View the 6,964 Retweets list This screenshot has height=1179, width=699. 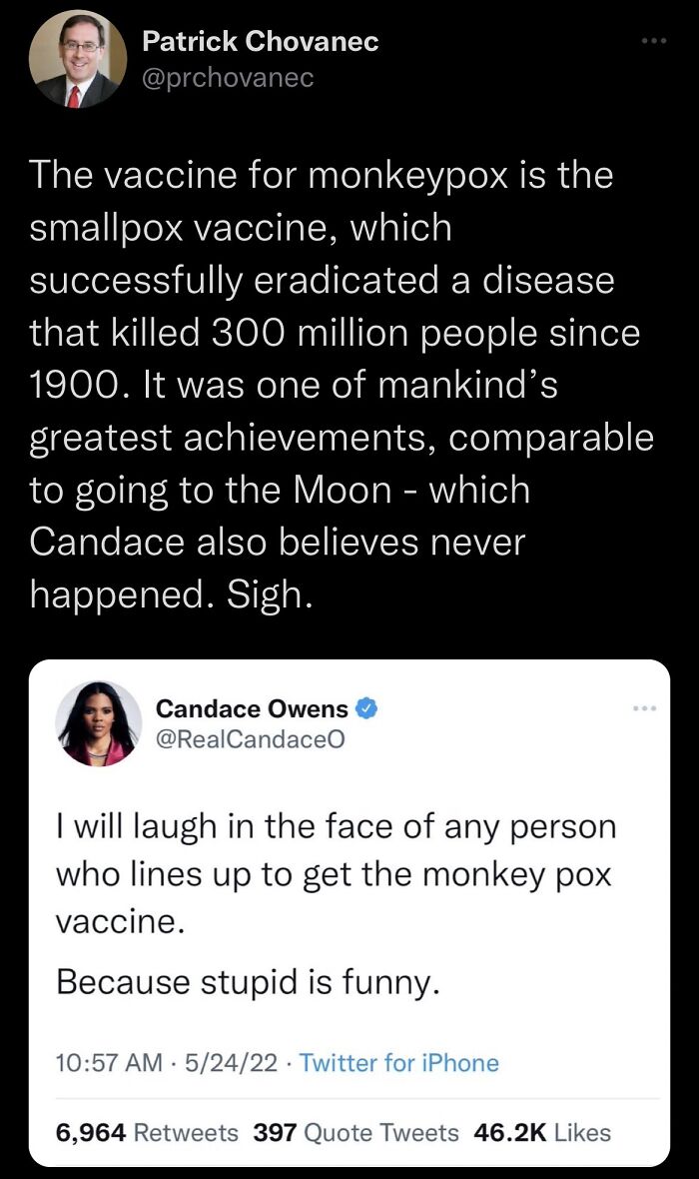pos(146,1132)
